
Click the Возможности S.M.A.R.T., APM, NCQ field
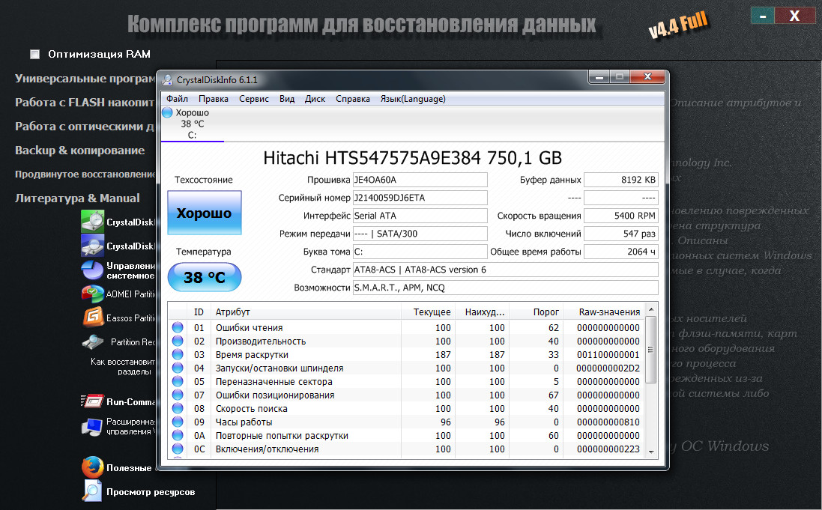pos(505,288)
